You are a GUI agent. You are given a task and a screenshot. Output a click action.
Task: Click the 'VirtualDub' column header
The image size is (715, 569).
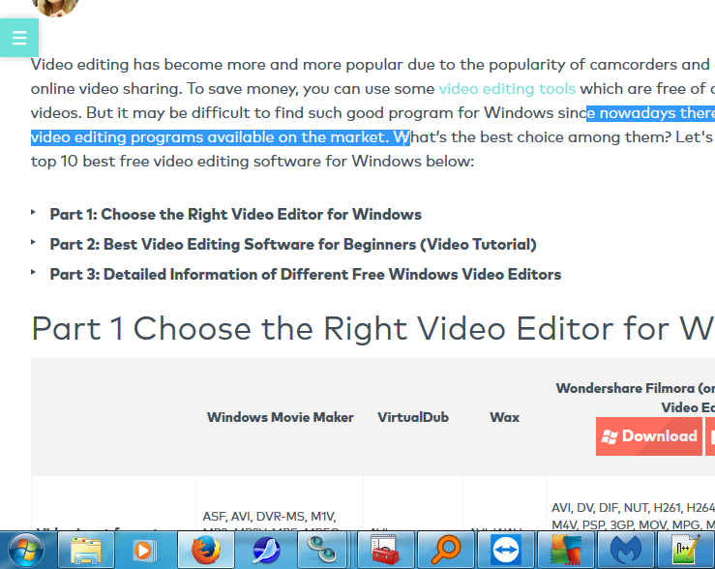413,417
